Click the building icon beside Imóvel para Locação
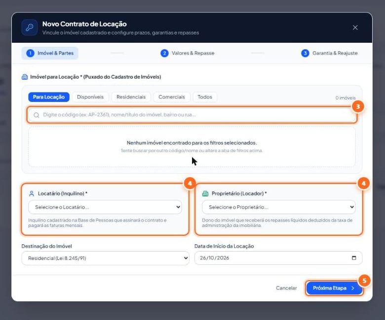 coord(25,77)
